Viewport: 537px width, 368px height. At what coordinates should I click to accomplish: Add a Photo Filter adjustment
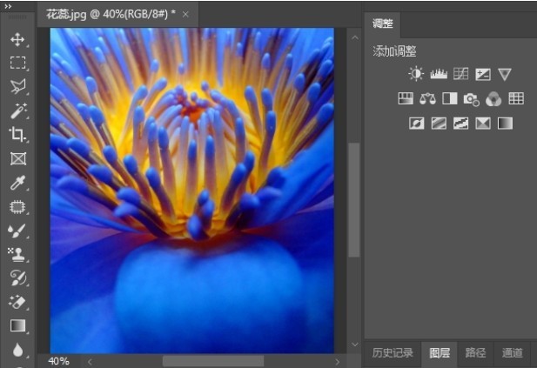[472, 99]
